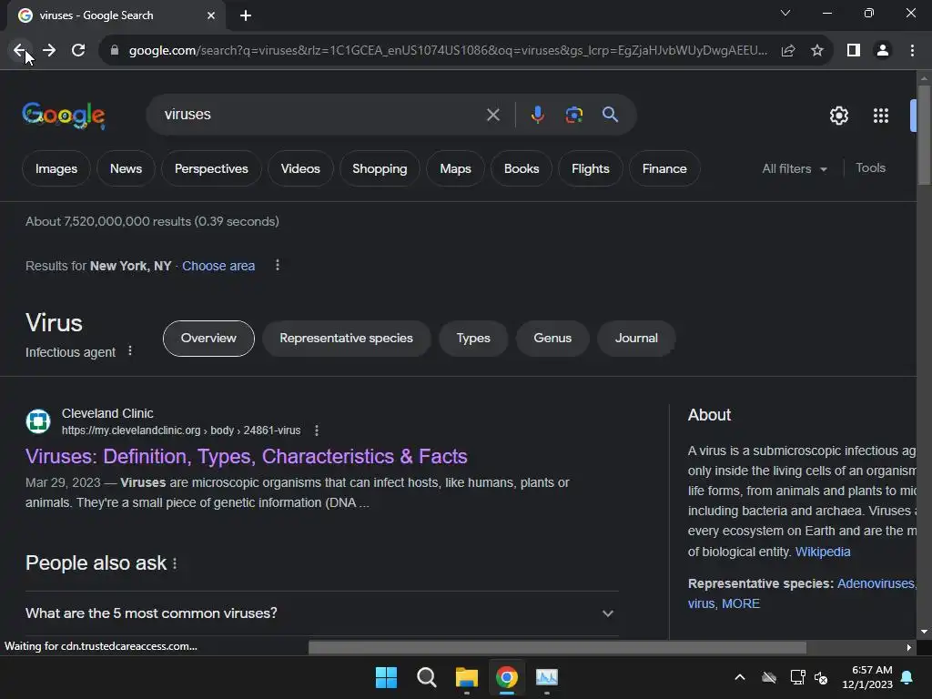
Task: Switch to Shopping results
Action: click(380, 168)
